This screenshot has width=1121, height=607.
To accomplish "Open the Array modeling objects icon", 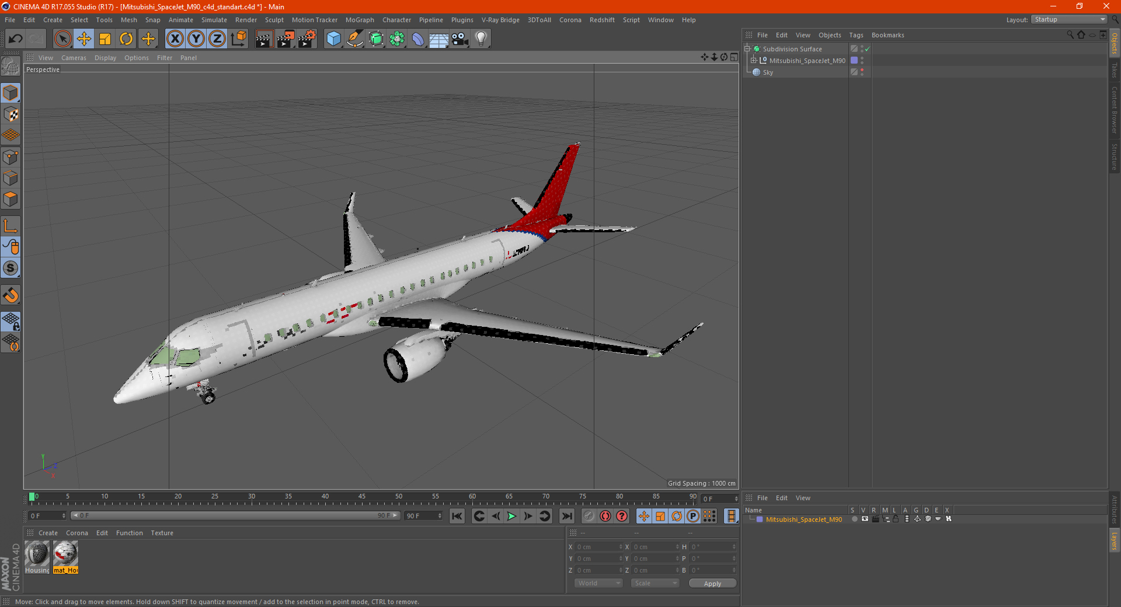I will [x=397, y=39].
